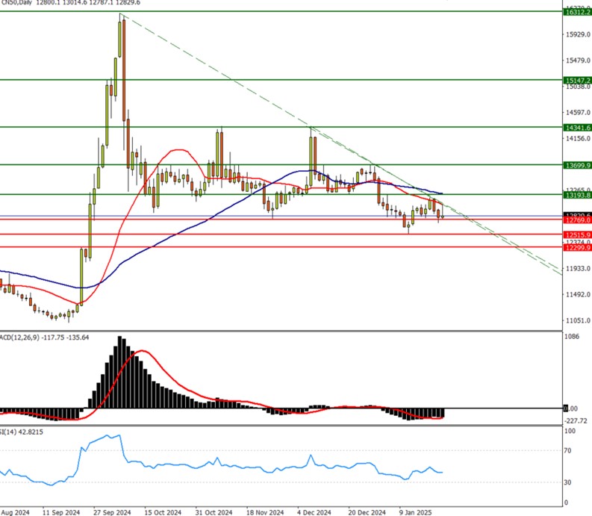
Task: Click the 14341.6 resistance level label
Action: 576,128
